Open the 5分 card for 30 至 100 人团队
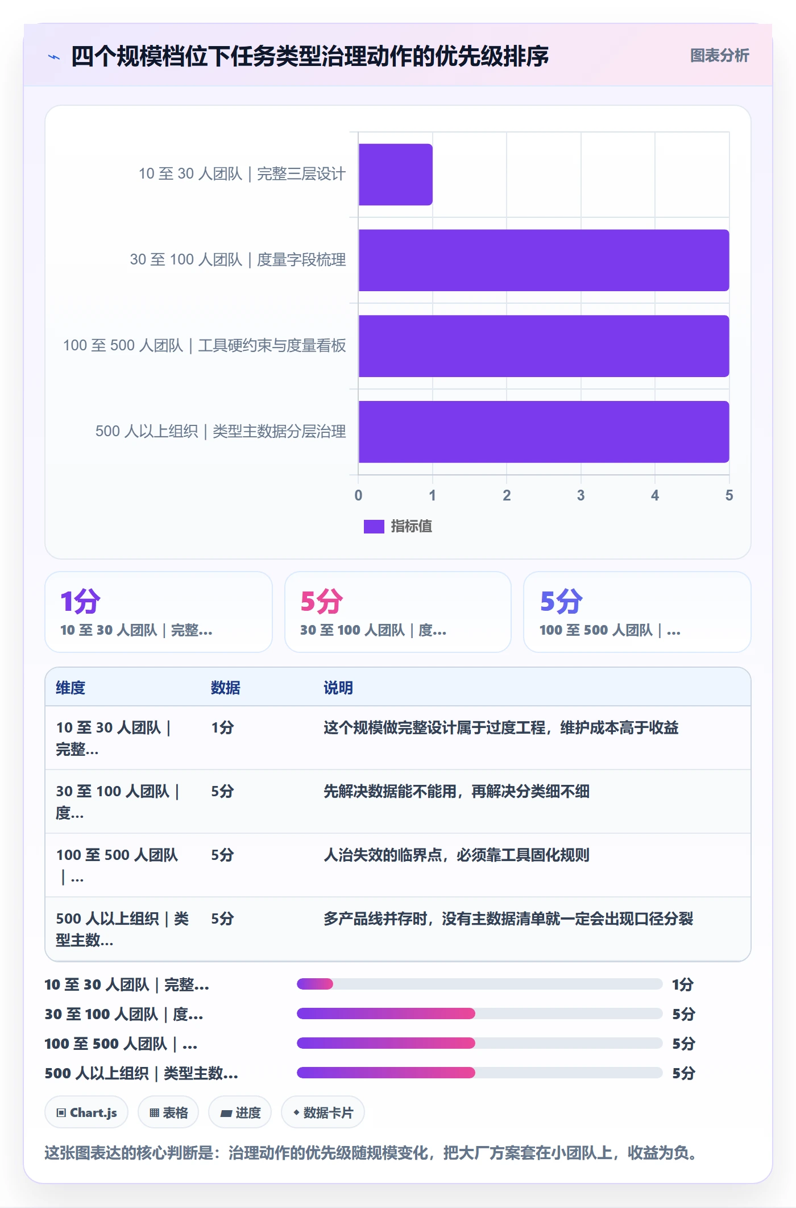 coord(398,612)
